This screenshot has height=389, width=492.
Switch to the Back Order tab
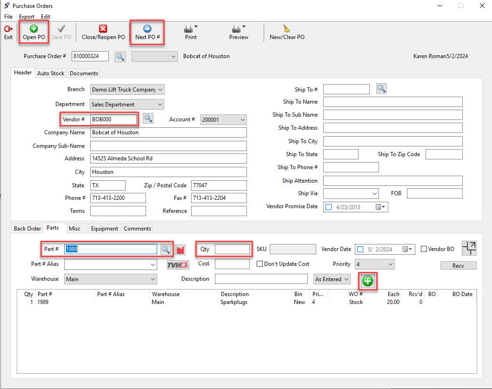27,229
